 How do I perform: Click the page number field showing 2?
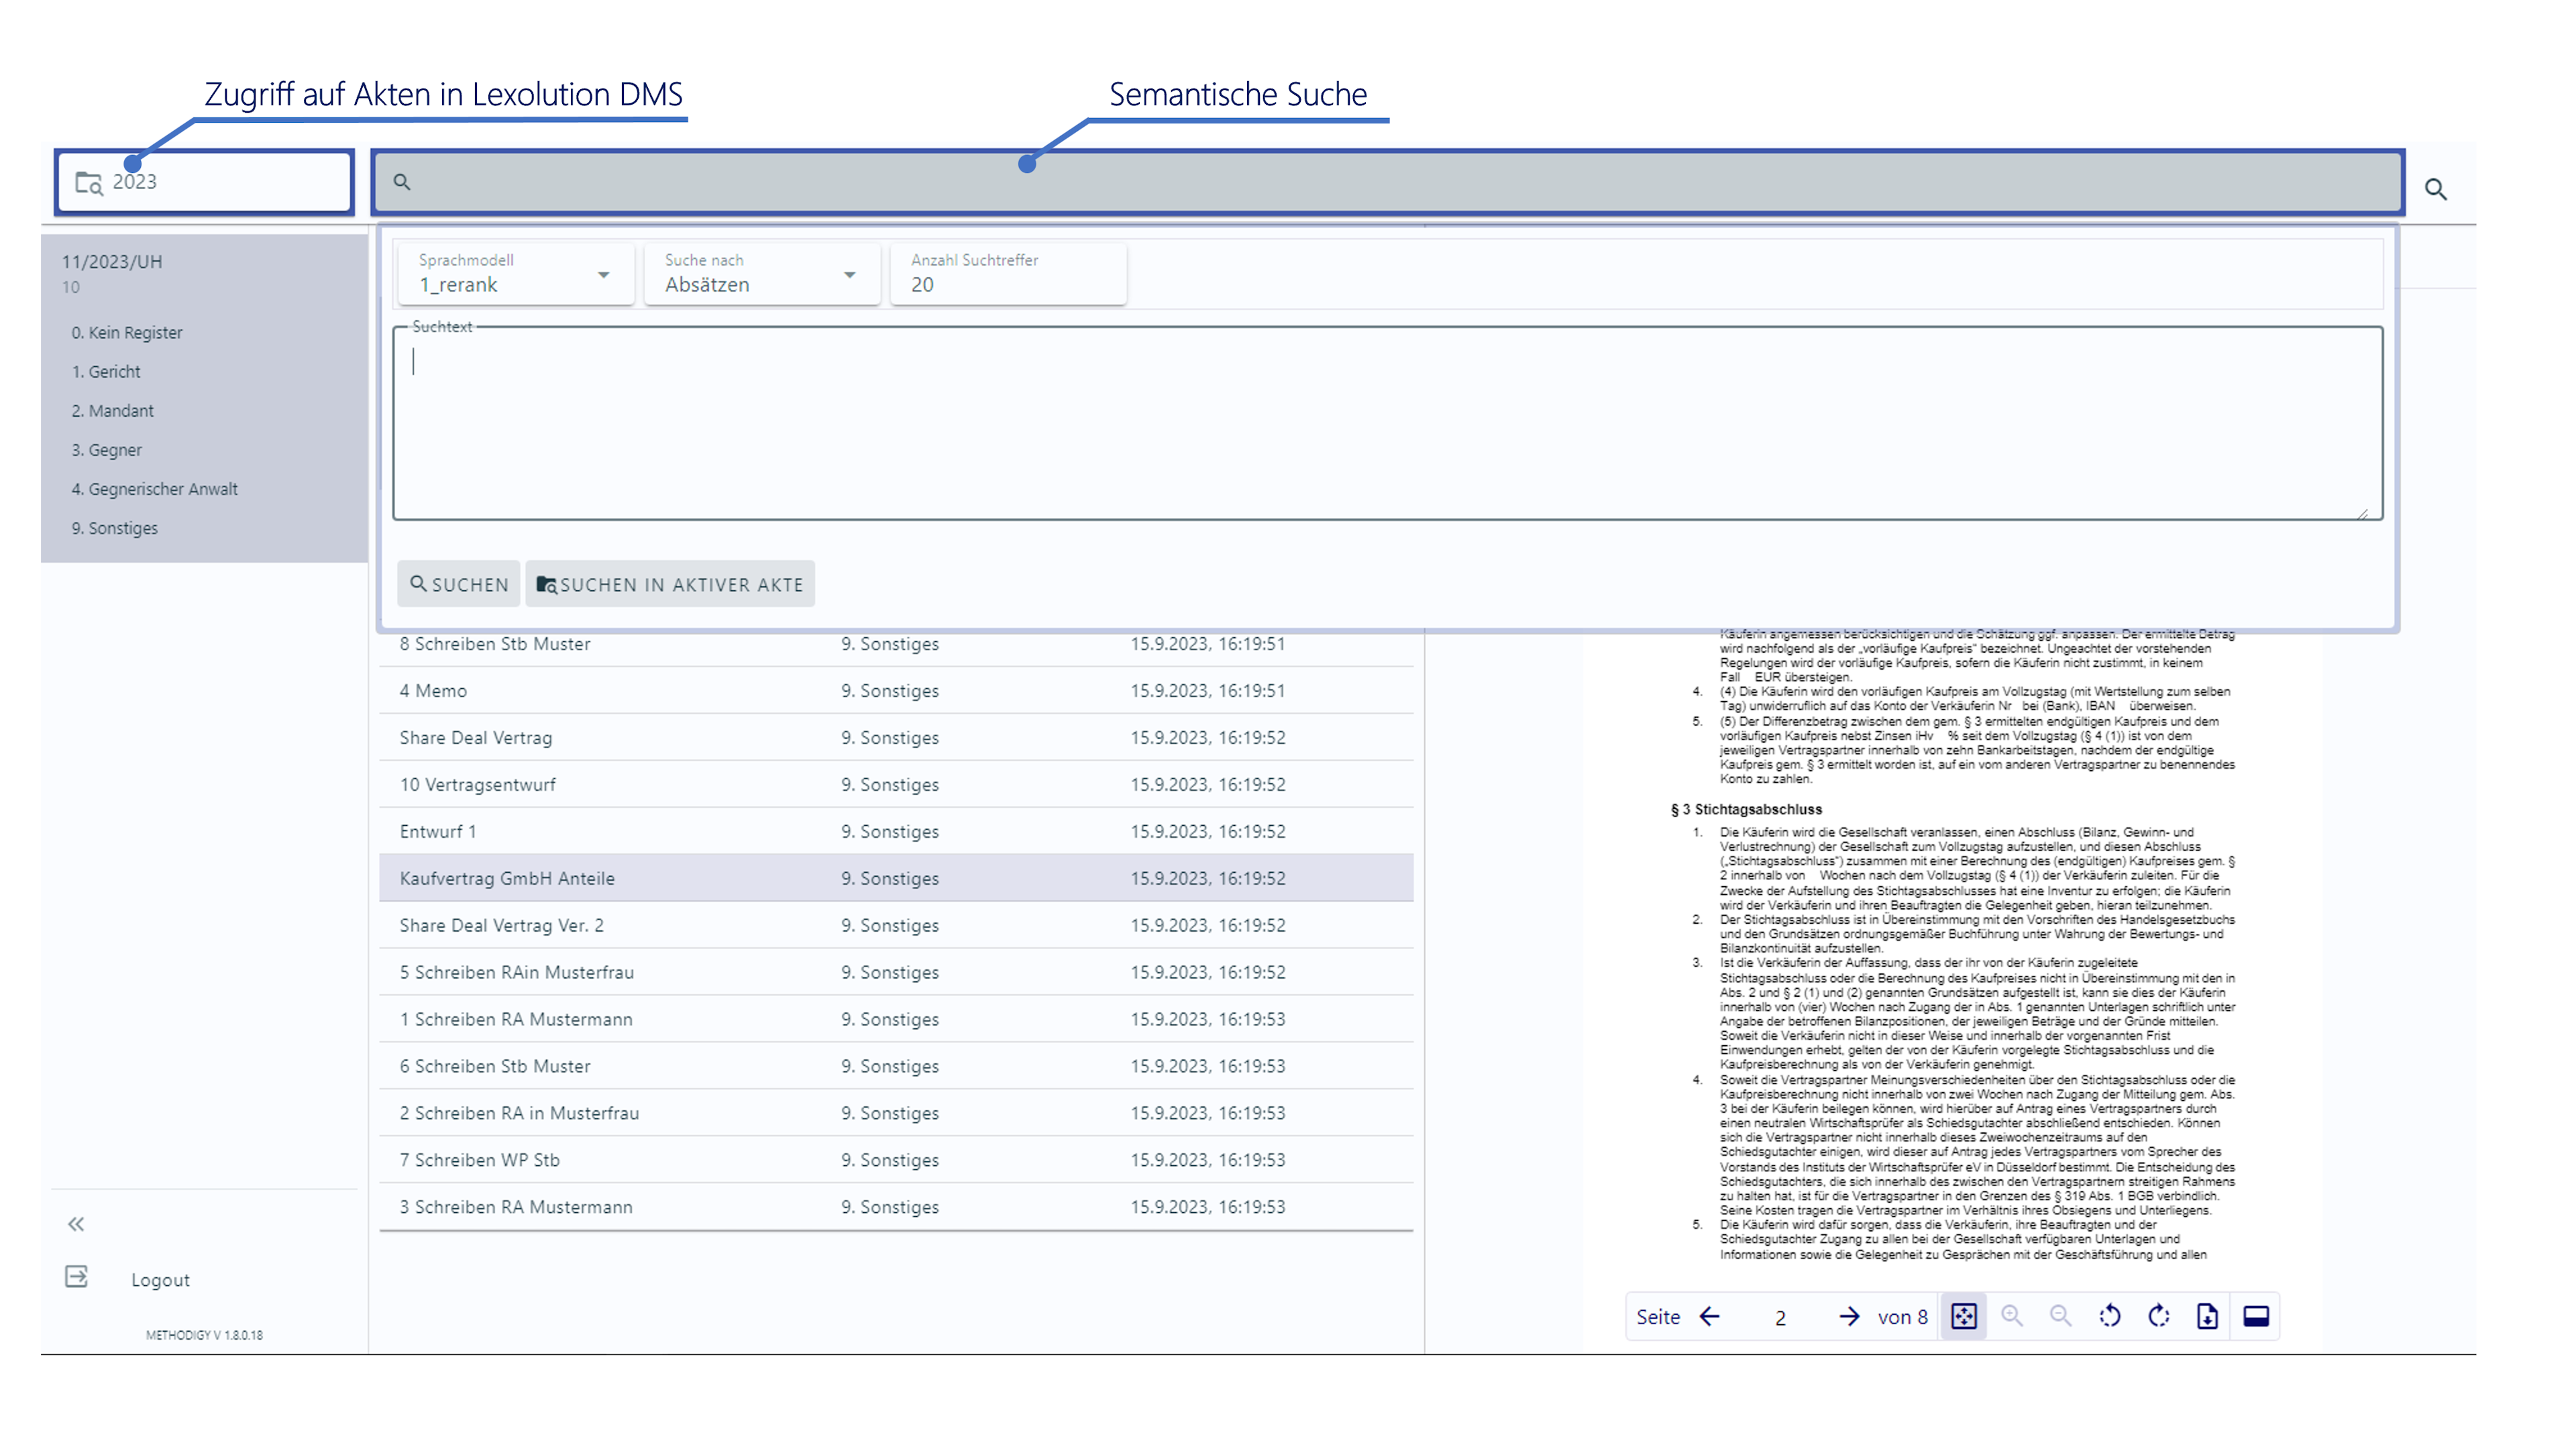point(1780,1318)
